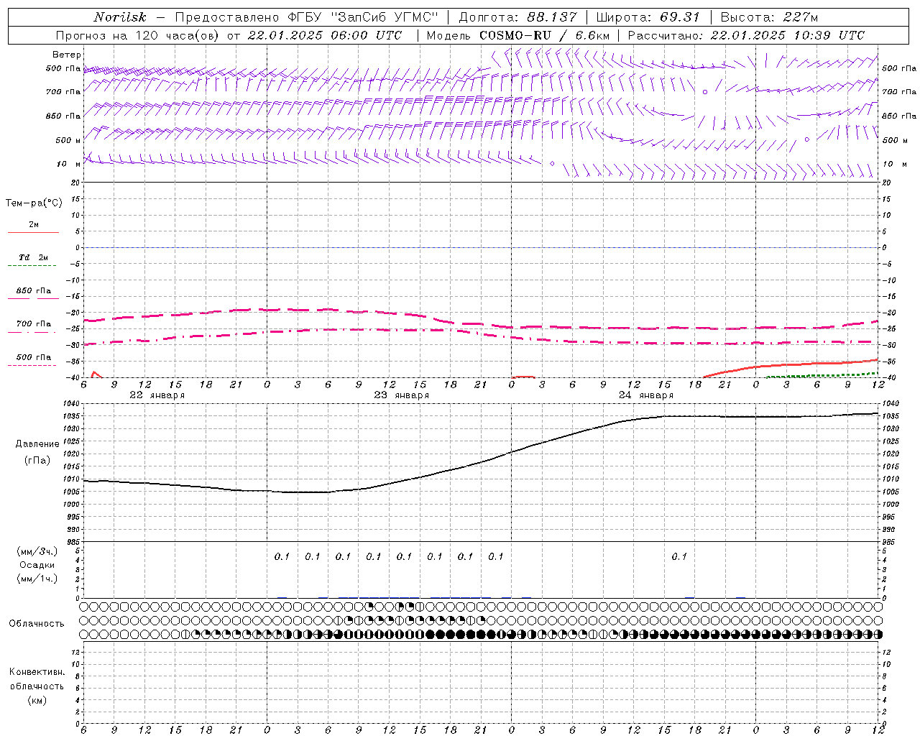Click the "Долгота: 88.137" longitude value
Image resolution: width=920 pixels, height=736 pixels.
[x=517, y=17]
